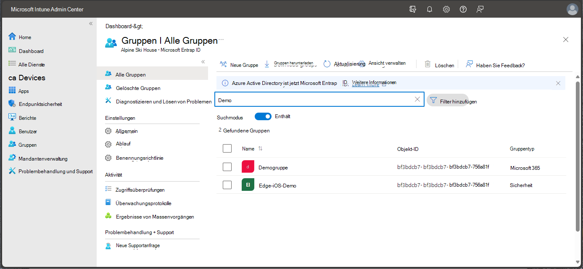Collapse the Gruppen submenu panel
583x269 pixels.
(203, 62)
